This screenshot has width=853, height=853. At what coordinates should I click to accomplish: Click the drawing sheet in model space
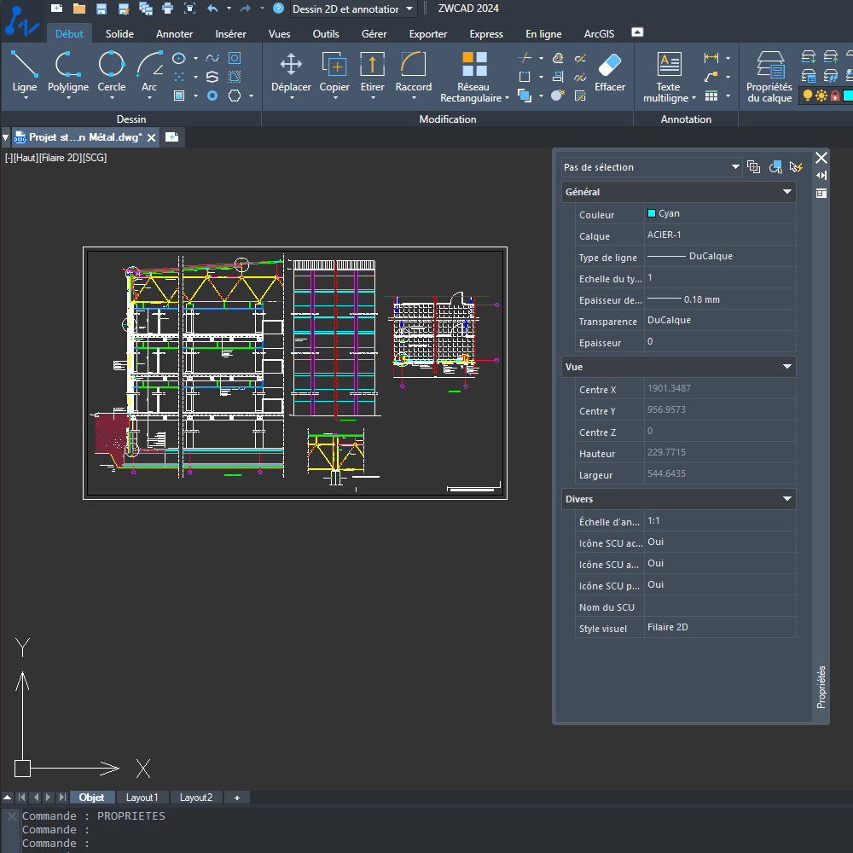(x=295, y=374)
